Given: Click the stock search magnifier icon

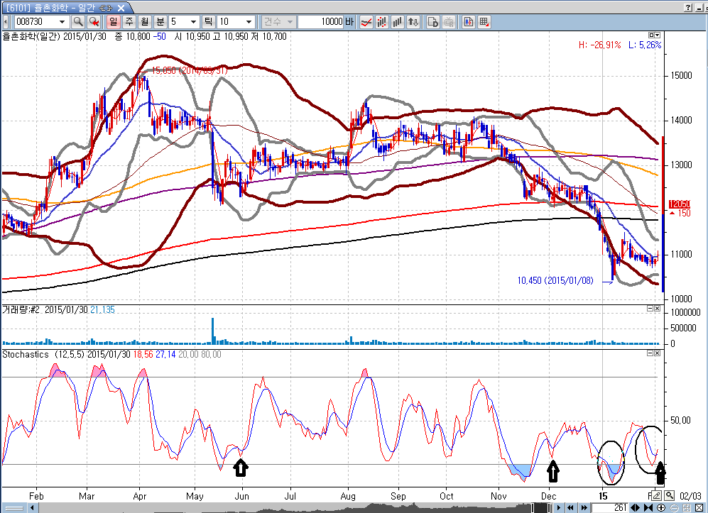Looking at the screenshot, I should 78,22.
